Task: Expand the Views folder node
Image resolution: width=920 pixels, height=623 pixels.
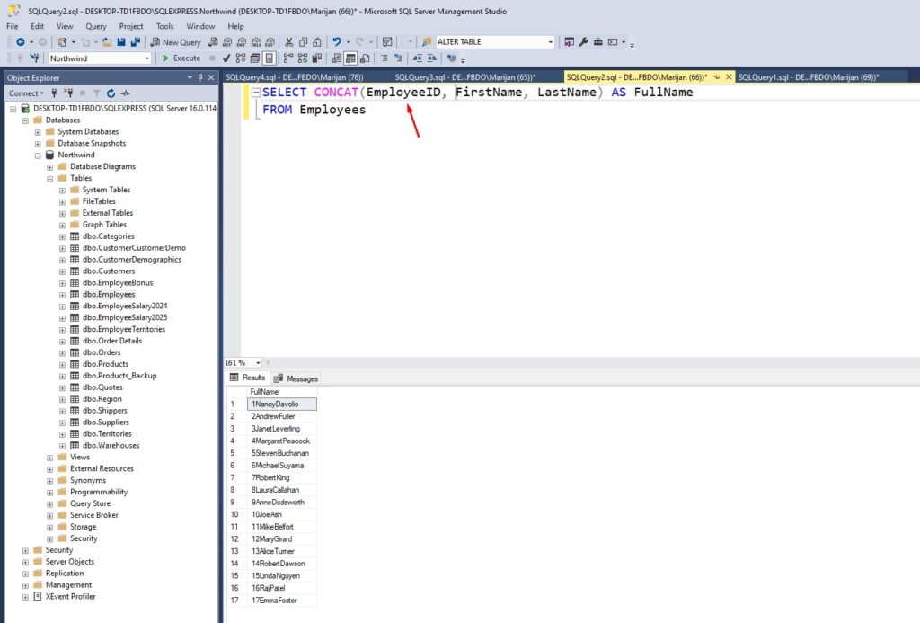Action: (x=50, y=458)
